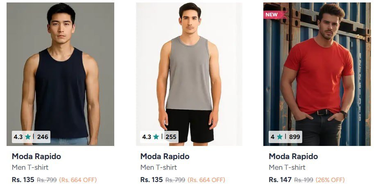Click the star icon beside rating 4
This screenshot has width=378, height=189.
(x=280, y=137)
